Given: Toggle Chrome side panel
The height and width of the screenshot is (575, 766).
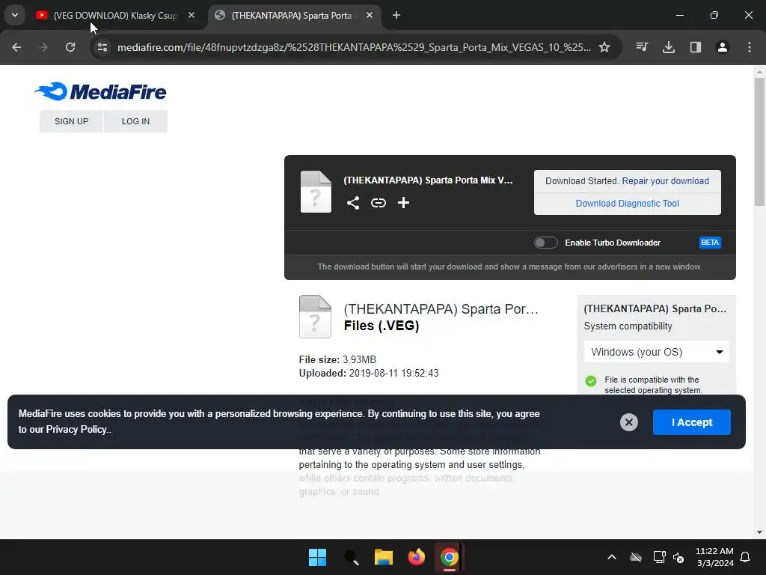Looking at the screenshot, I should point(696,47).
